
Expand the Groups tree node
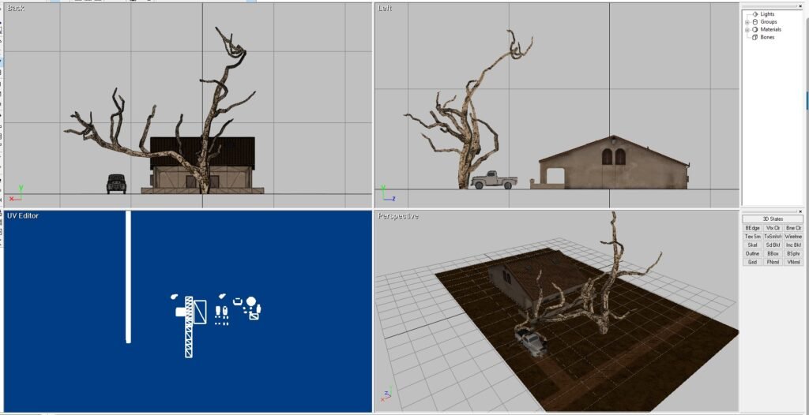(x=747, y=22)
